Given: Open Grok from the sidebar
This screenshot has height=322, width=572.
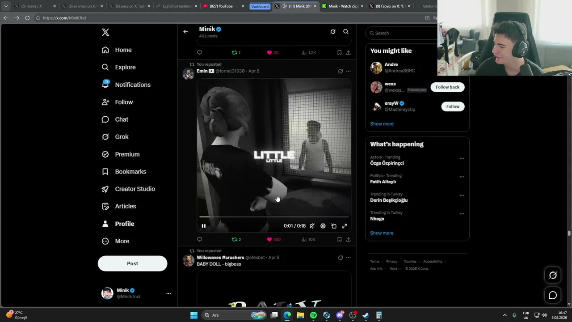Looking at the screenshot, I should pos(115,137).
